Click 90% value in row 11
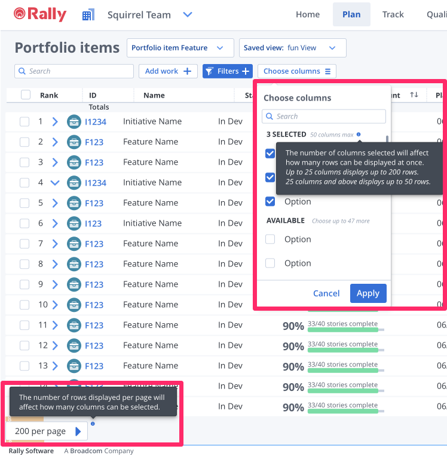447x455 pixels. pyautogui.click(x=293, y=326)
